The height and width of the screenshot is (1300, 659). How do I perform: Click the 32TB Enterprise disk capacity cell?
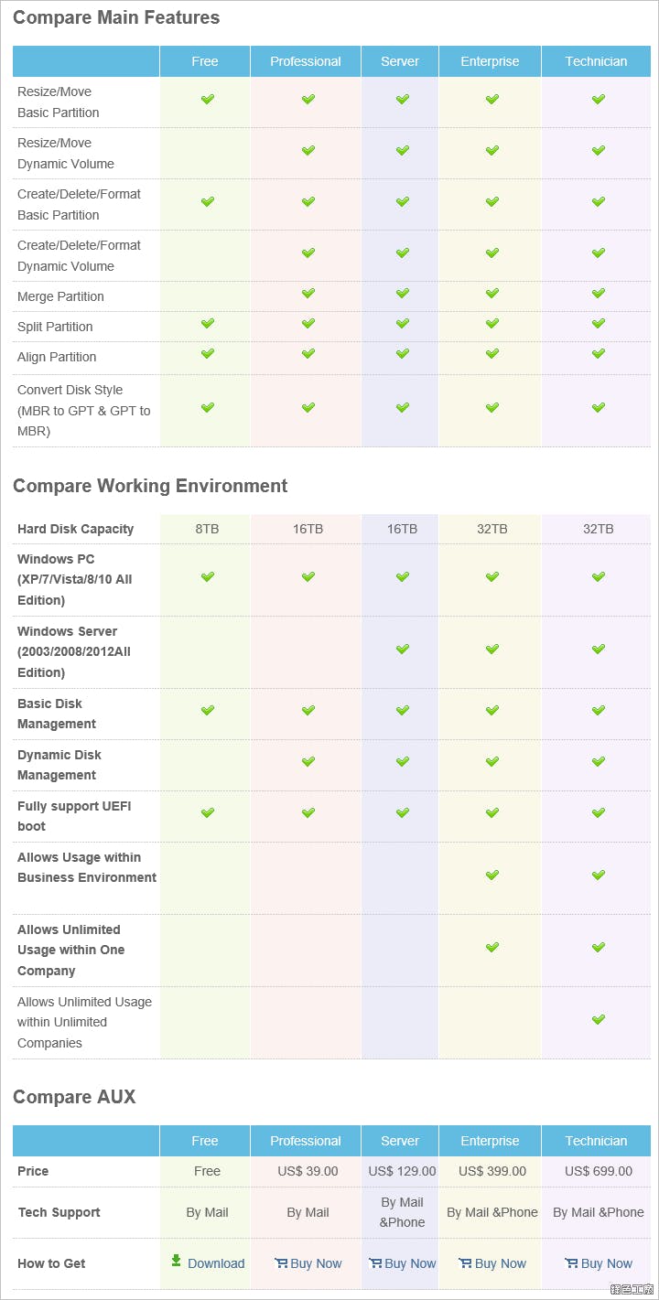click(x=492, y=529)
